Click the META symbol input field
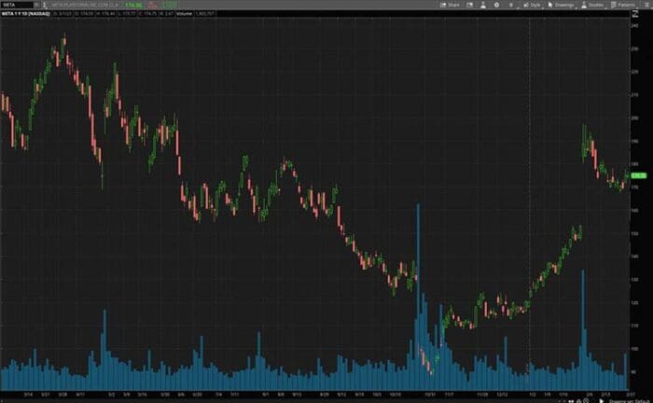Screen dimensions: 653x403 coord(17,5)
